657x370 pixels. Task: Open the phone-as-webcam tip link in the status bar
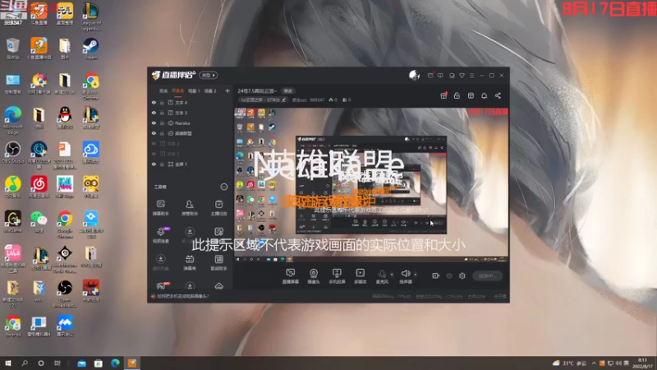[182, 296]
